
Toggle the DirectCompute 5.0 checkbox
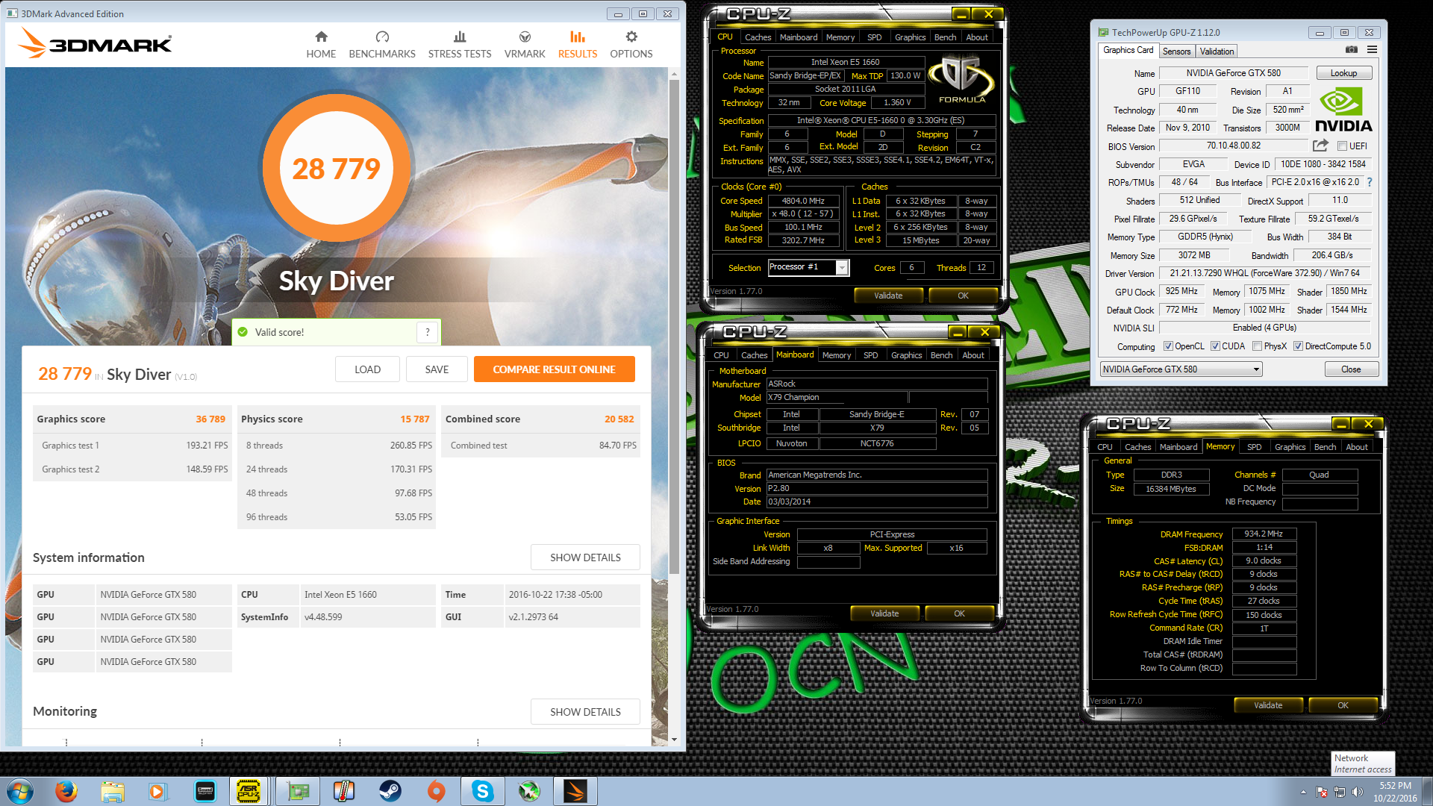pyautogui.click(x=1299, y=346)
